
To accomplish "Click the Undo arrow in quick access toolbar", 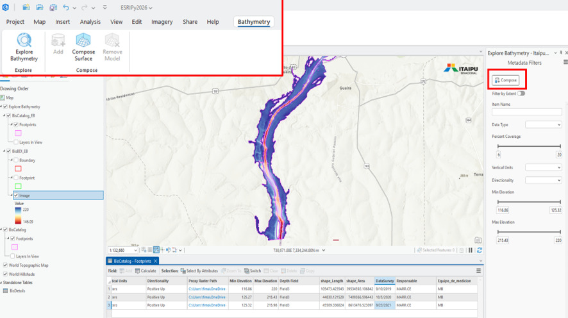I will click(65, 7).
